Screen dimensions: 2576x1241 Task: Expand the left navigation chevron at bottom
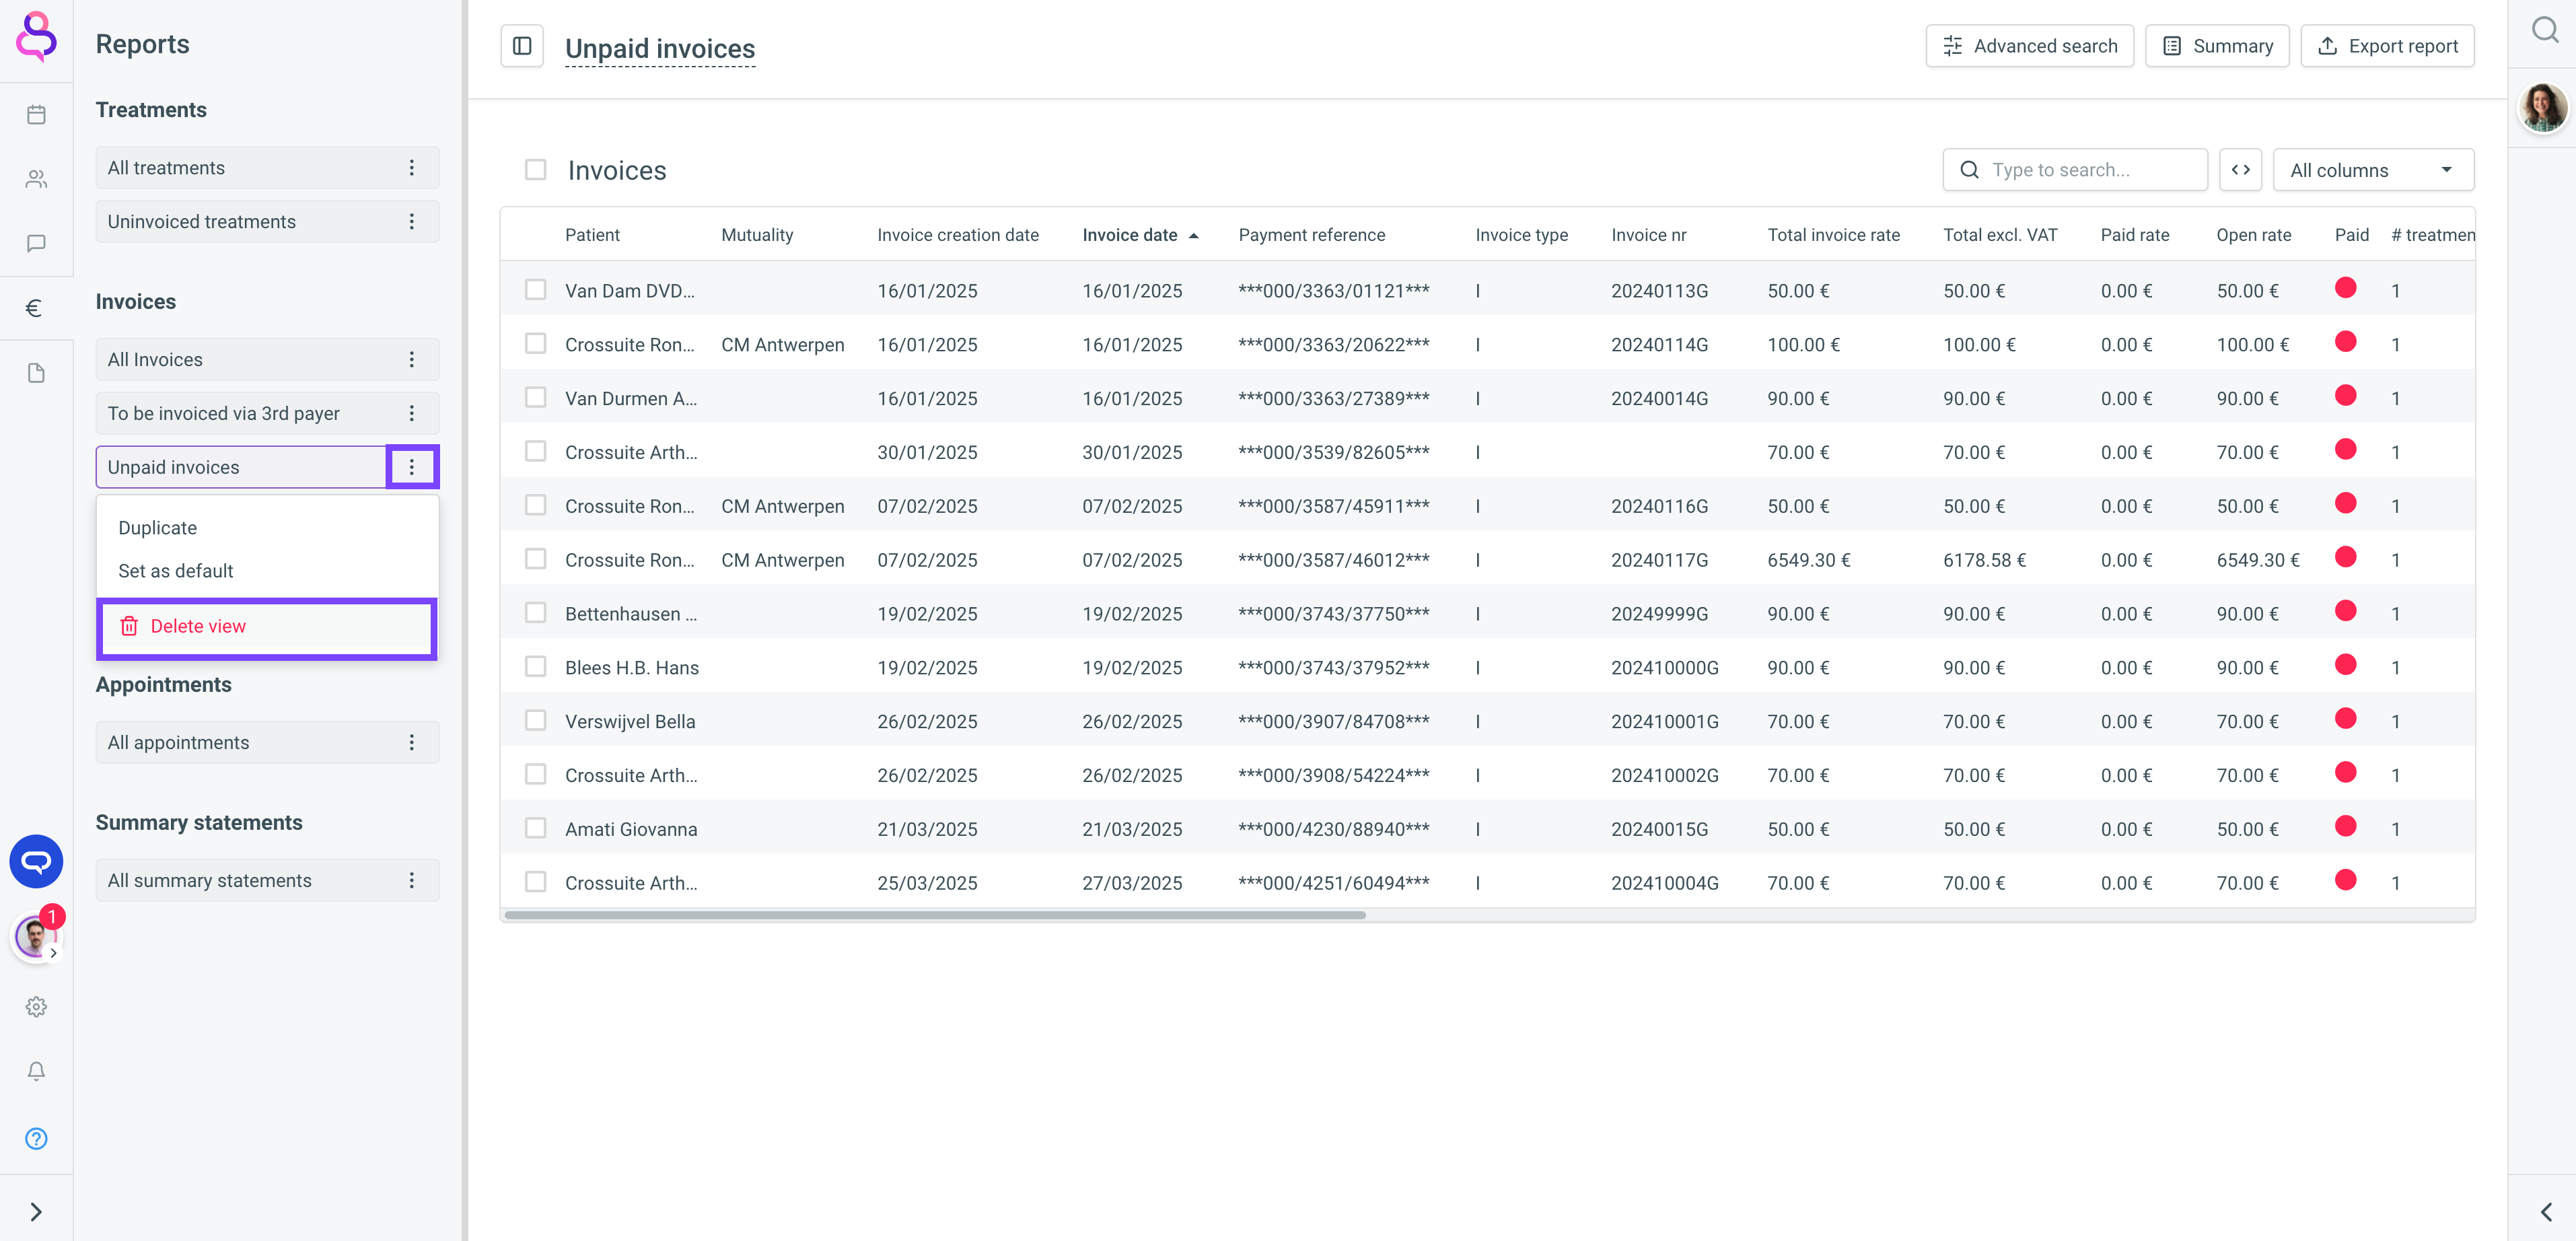point(36,1212)
